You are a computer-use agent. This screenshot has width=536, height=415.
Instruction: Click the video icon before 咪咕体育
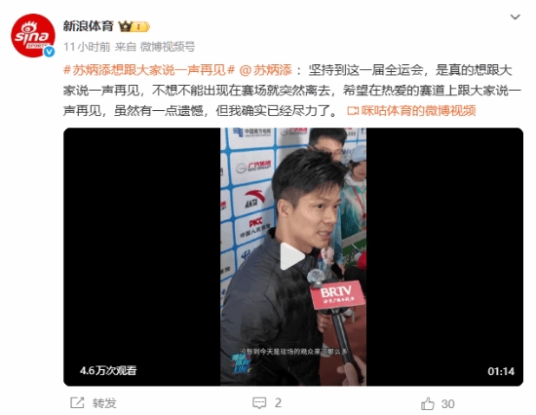tap(353, 111)
